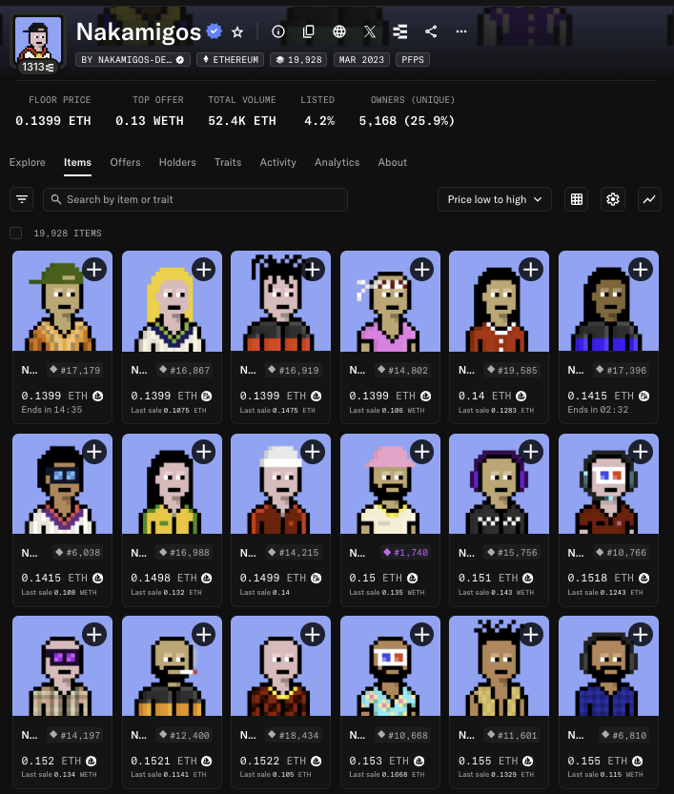674x794 pixels.
Task: Add item #6,810 to cart
Action: tap(640, 635)
